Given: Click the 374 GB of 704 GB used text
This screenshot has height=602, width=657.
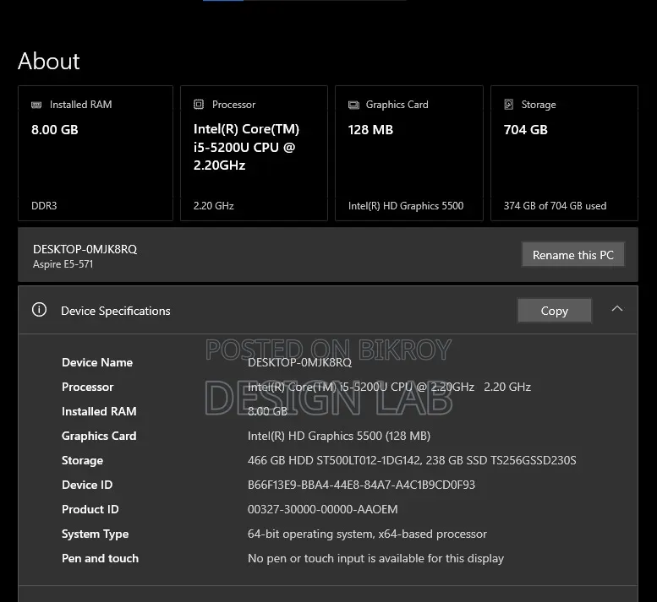Looking at the screenshot, I should 556,206.
